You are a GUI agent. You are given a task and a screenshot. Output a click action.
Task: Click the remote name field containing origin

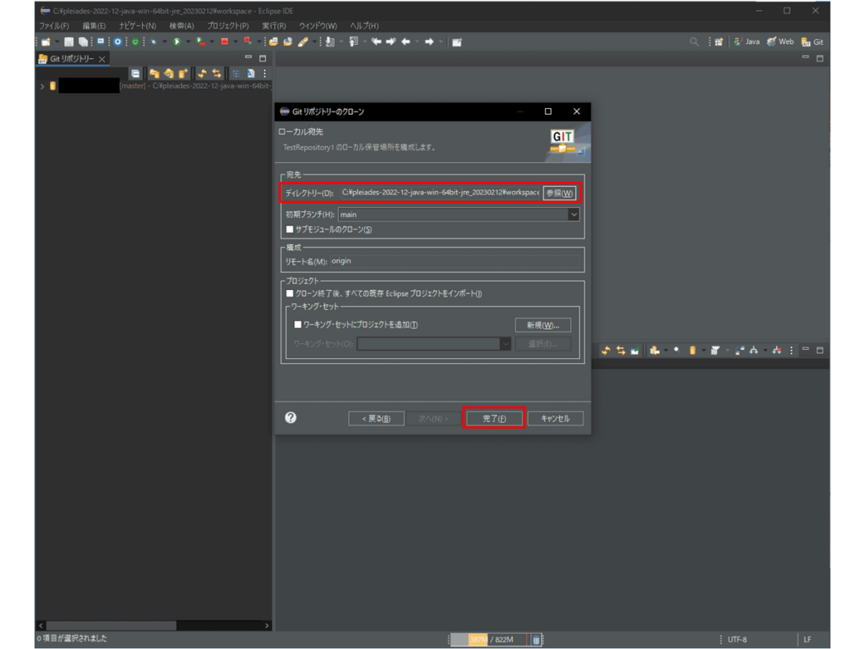[x=456, y=261]
